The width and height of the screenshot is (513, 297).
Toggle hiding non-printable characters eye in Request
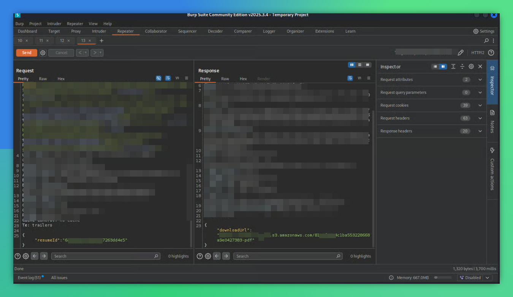pos(159,78)
